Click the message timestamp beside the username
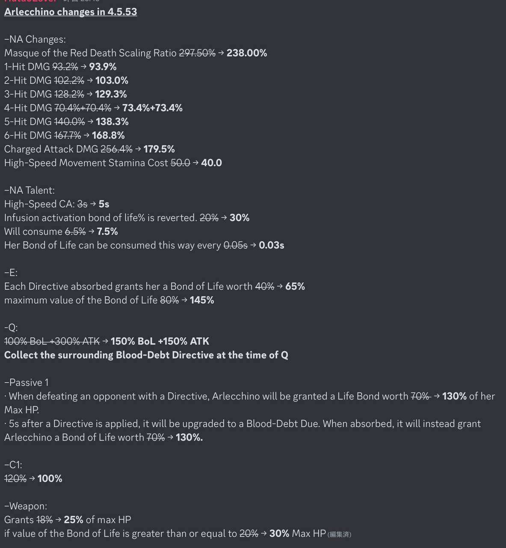 81,1
